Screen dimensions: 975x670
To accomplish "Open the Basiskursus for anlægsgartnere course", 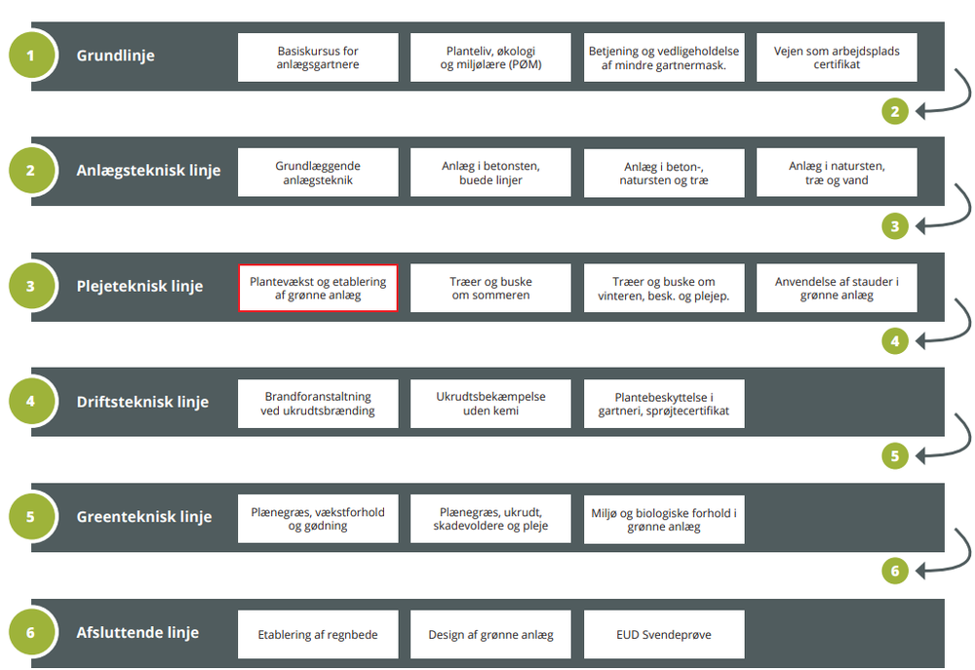I will (318, 58).
